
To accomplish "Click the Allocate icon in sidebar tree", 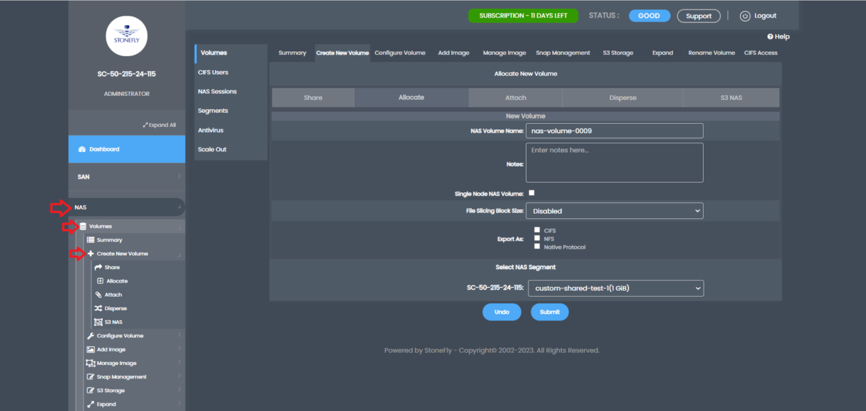I will (100, 281).
